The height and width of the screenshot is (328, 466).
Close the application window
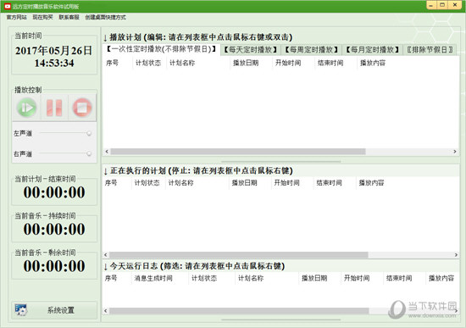tap(455, 5)
